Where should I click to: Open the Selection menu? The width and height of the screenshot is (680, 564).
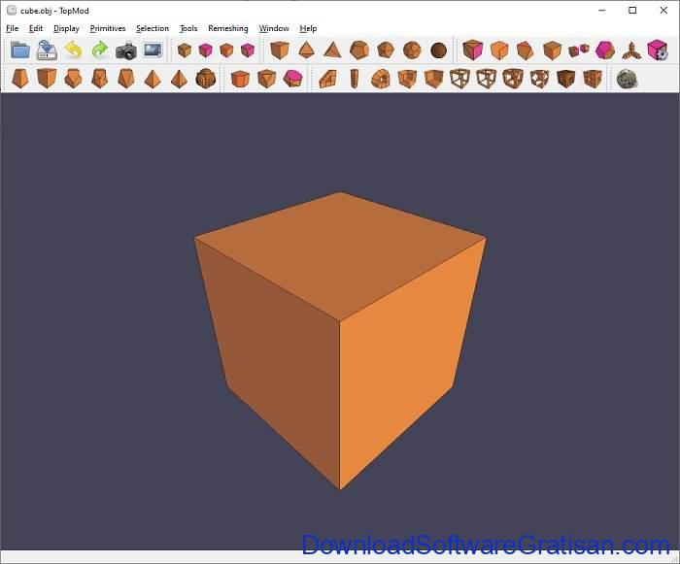(153, 28)
